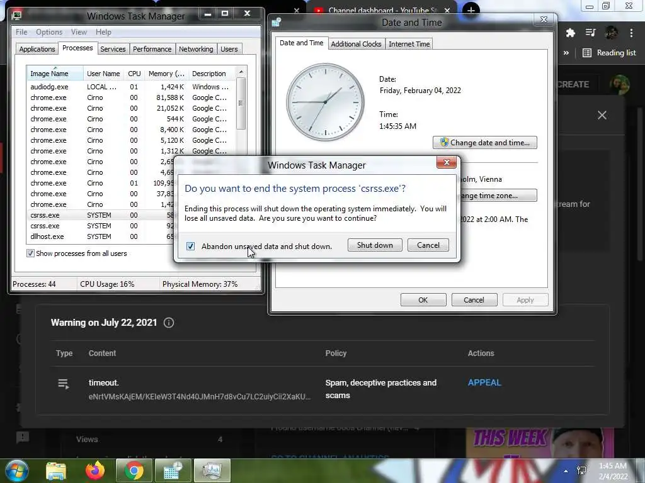Open a new Chrome tab with plus
The image size is (645, 483).
471,10
